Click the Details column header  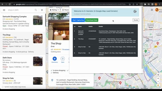click(101, 27)
